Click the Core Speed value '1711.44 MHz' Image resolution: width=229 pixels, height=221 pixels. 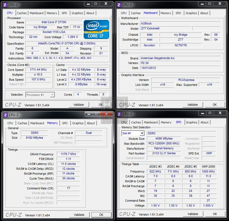pyautogui.click(x=38, y=70)
